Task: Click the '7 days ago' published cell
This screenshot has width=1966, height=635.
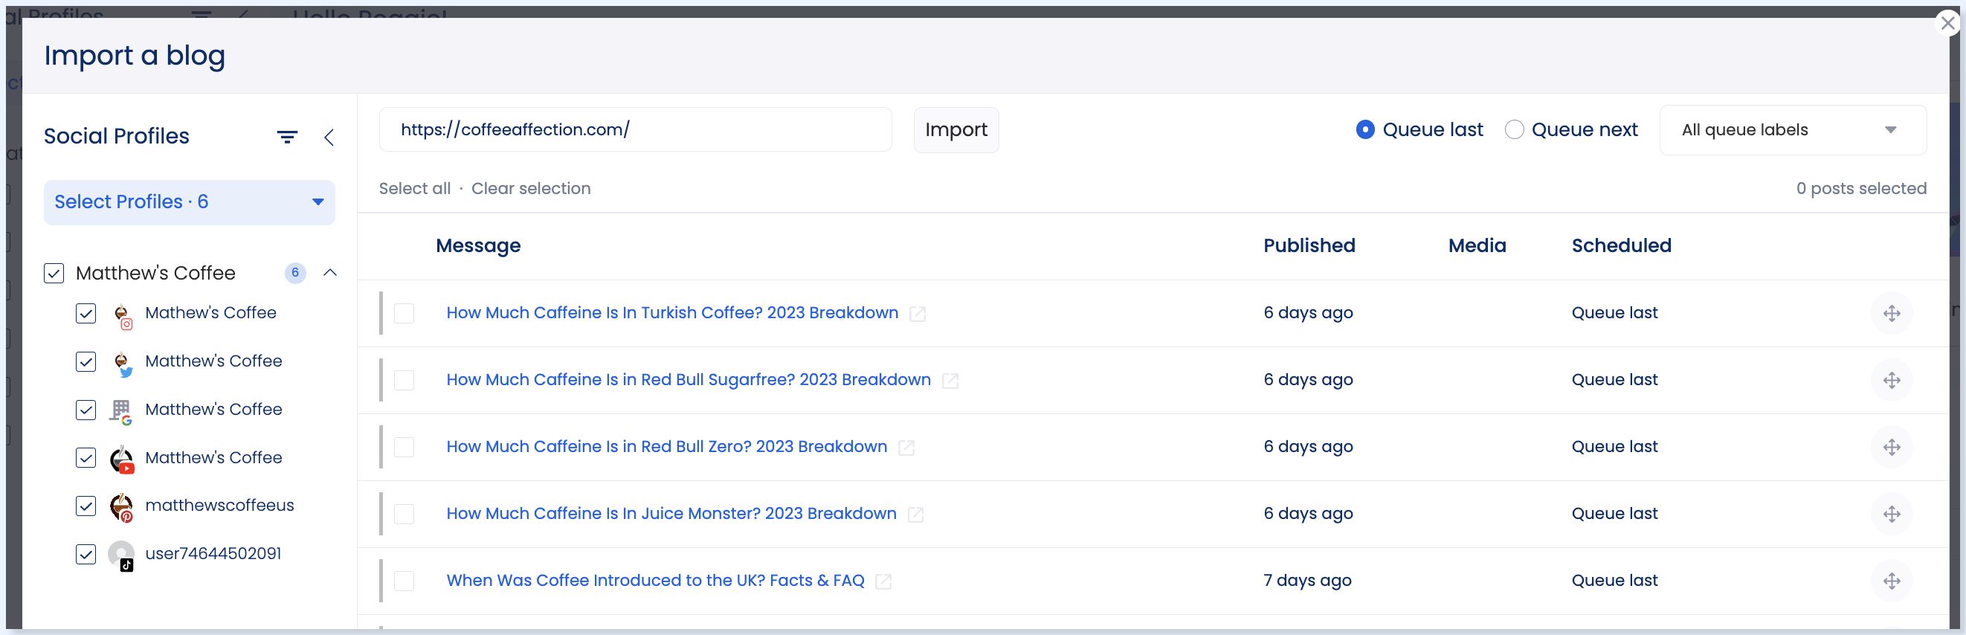Action: tap(1307, 581)
